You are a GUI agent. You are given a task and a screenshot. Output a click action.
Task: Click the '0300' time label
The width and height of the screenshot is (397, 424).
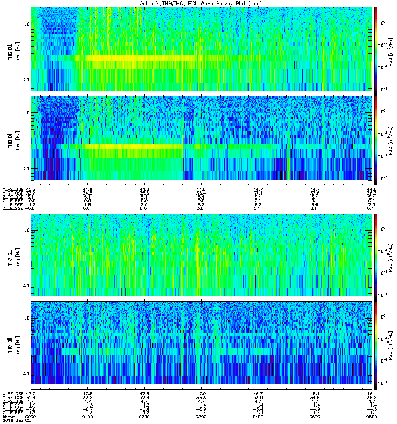click(201, 417)
